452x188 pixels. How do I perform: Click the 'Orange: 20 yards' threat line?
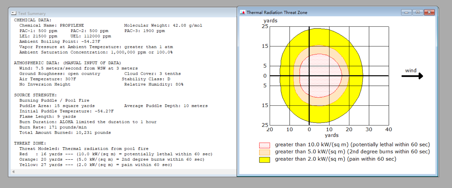[x=112, y=159]
